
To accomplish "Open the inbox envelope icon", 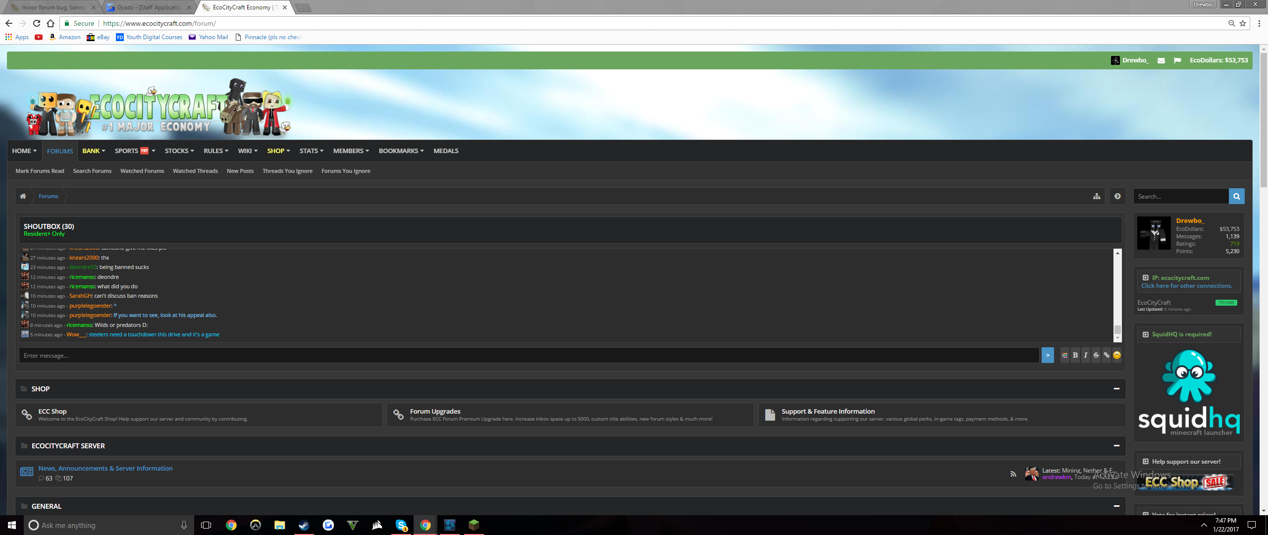I will point(1161,60).
